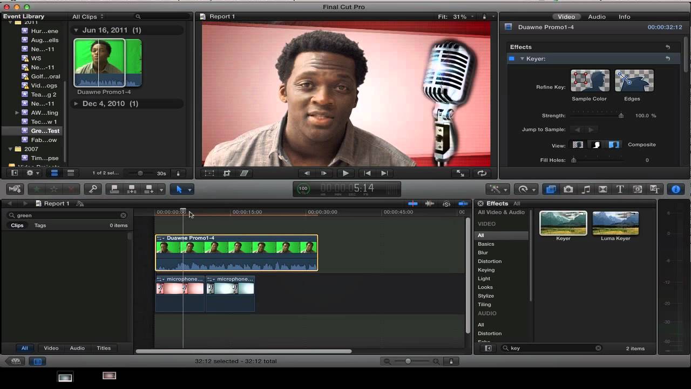
Task: Set Keyer view to Original
Action: tap(614, 145)
